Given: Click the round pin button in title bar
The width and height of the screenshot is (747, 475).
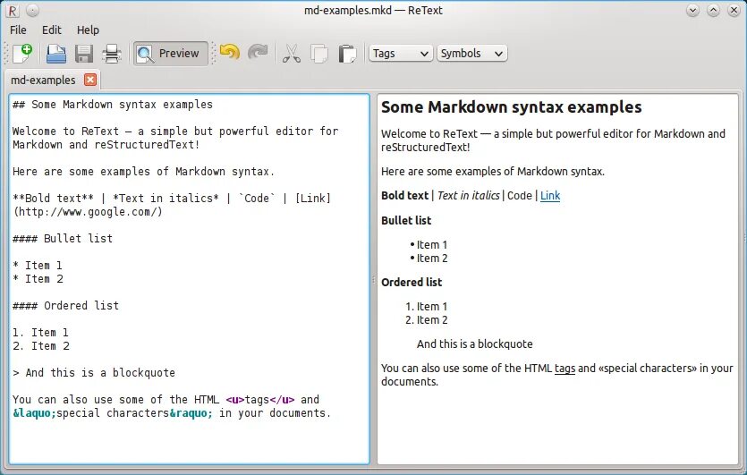Looking at the screenshot, I should click(32, 10).
